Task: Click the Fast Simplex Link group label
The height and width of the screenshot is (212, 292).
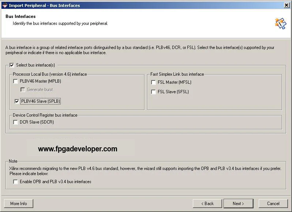Action: click(177, 74)
